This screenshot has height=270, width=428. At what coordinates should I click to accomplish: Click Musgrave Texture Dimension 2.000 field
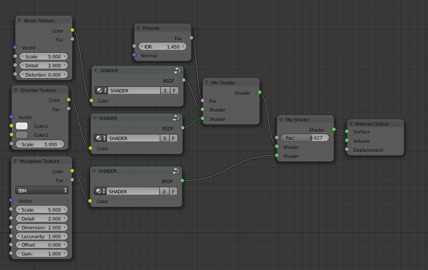click(x=42, y=227)
